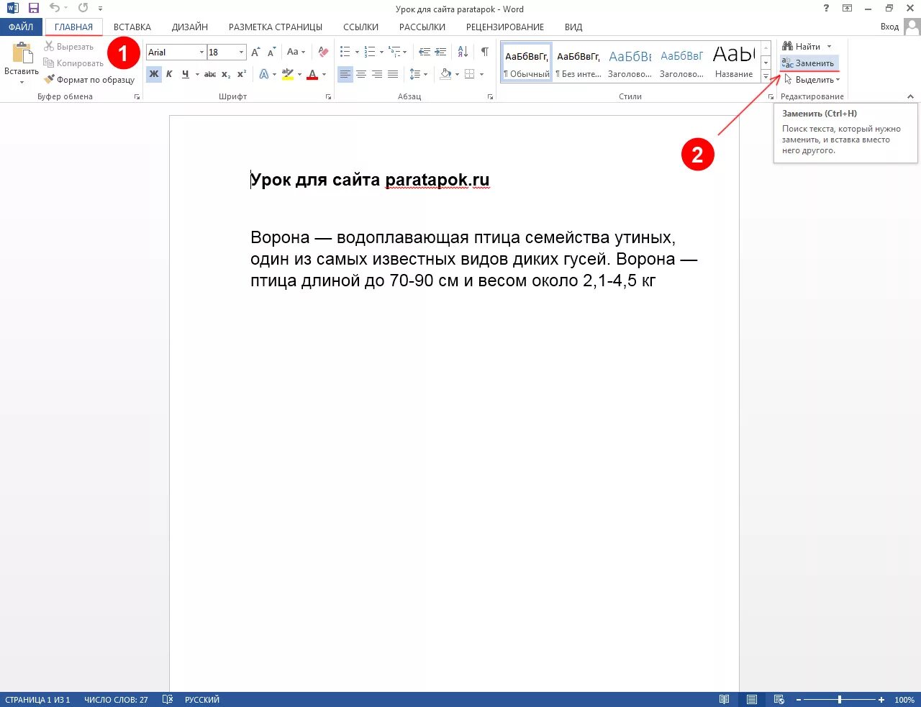Toggle underline (Ч) formatting
The height and width of the screenshot is (707, 921).
185,74
